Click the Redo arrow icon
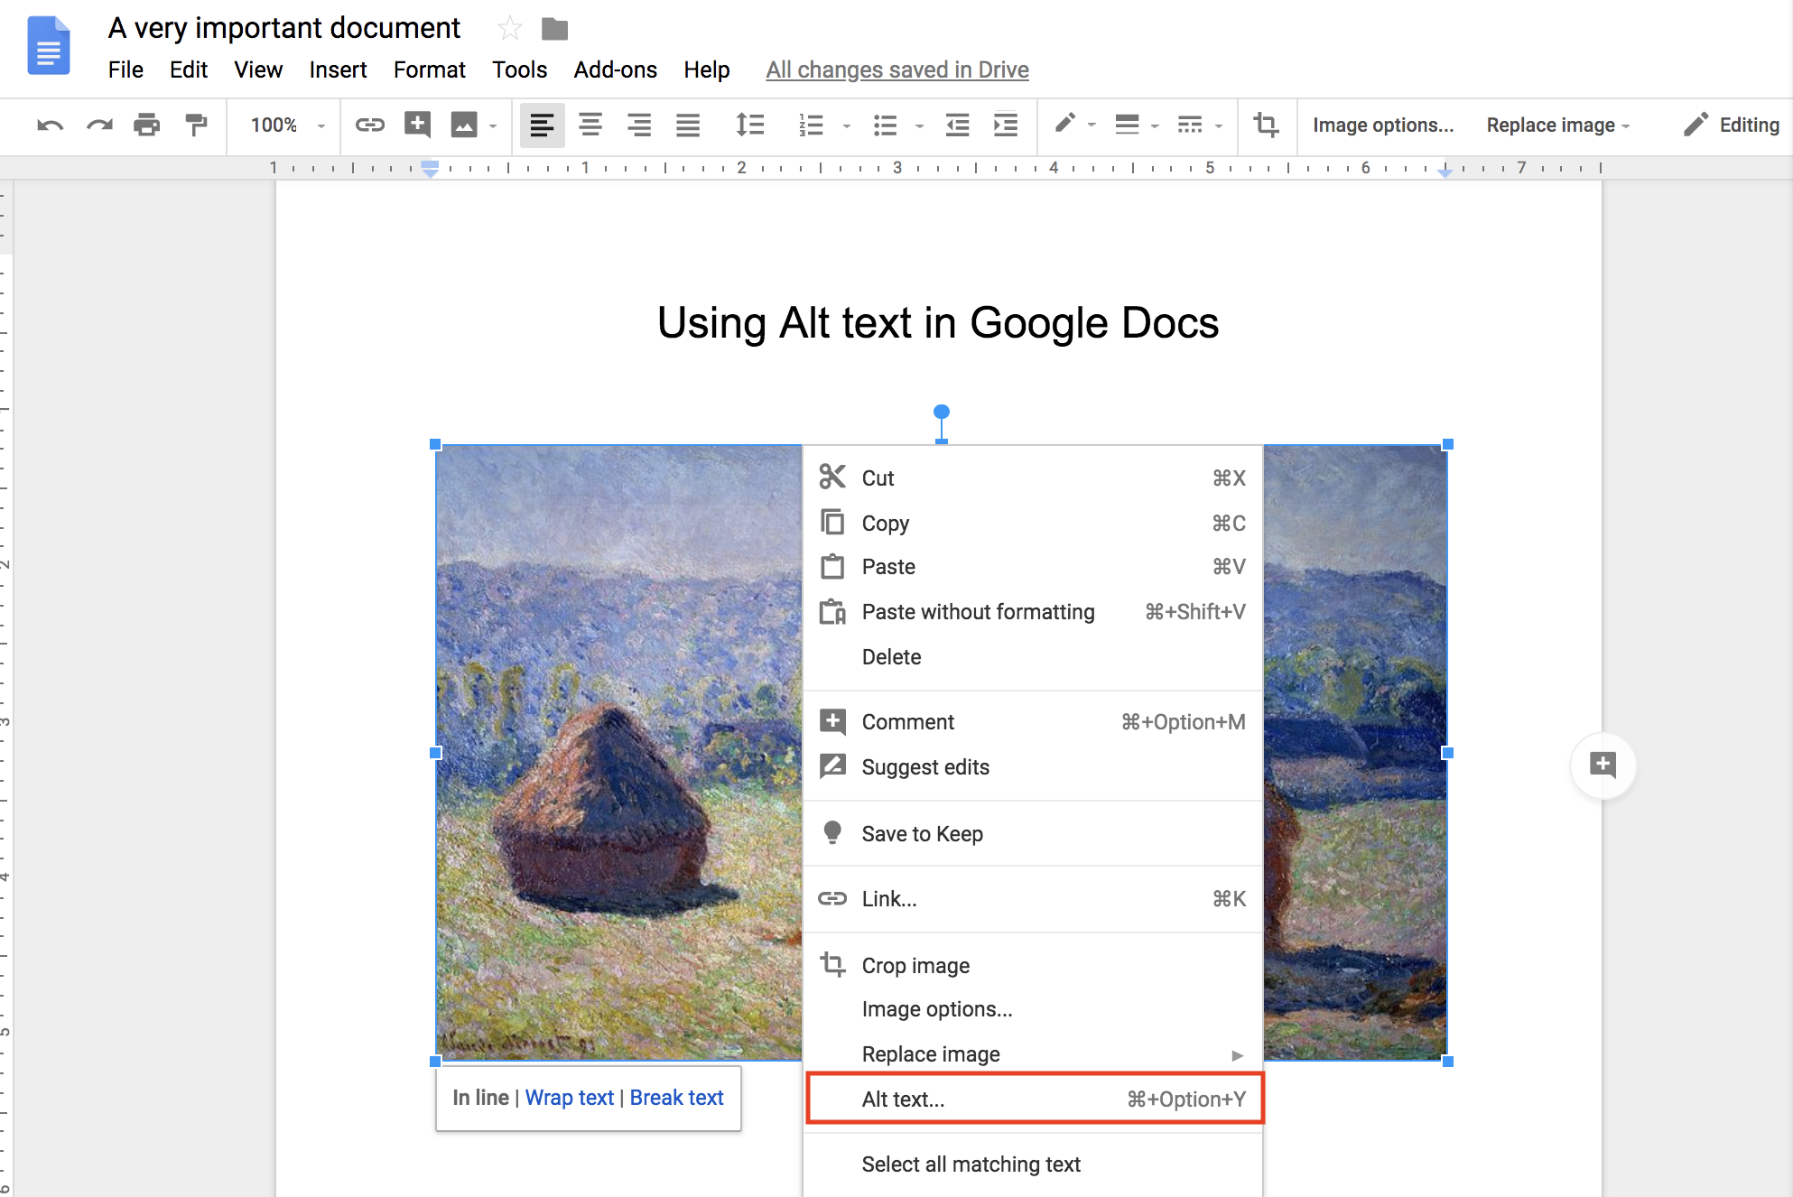The image size is (1793, 1197). pyautogui.click(x=99, y=125)
